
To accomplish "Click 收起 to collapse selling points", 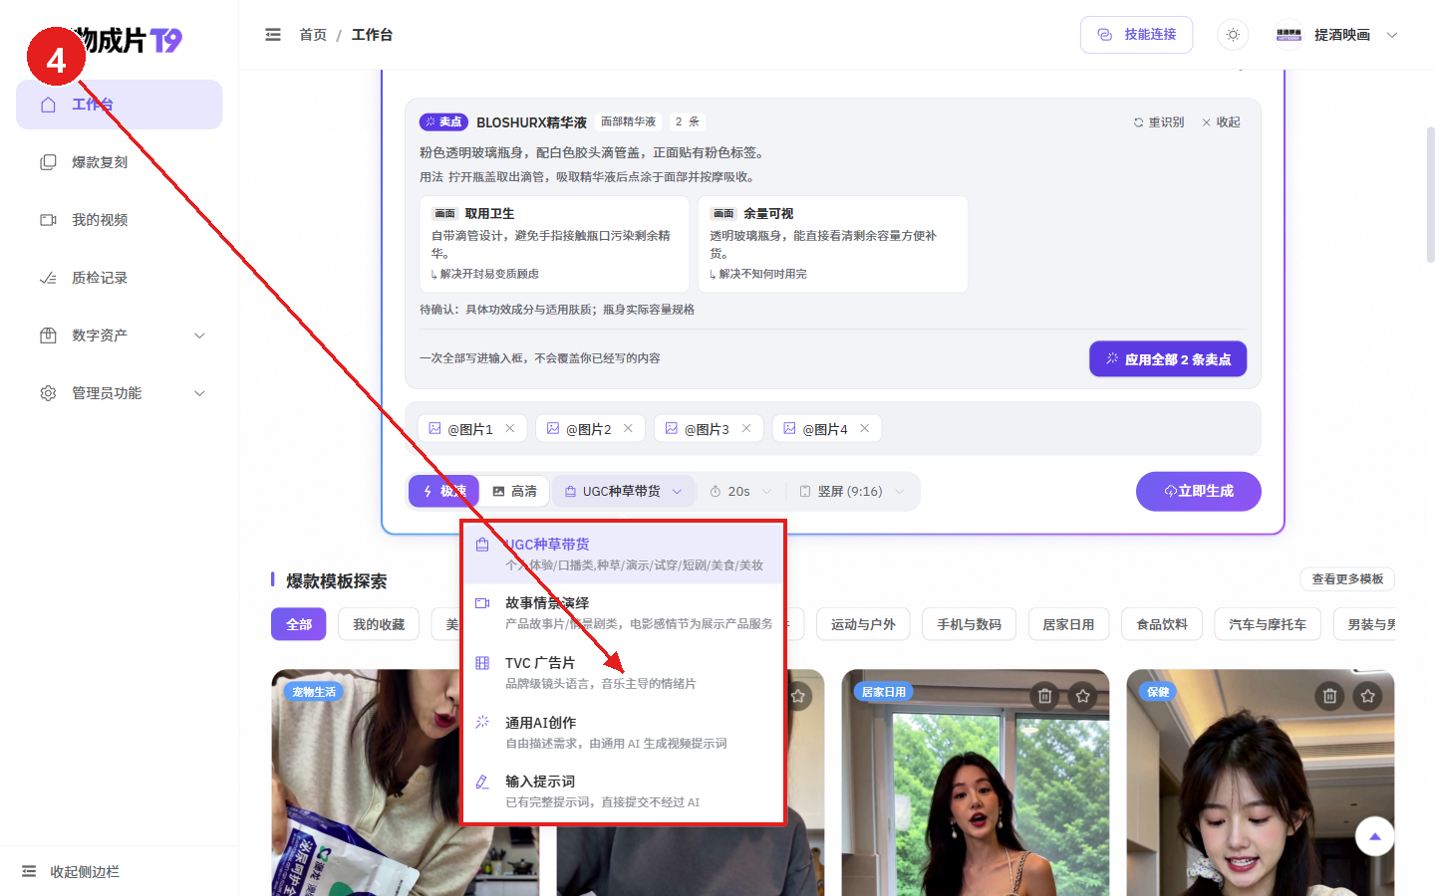I will (1221, 122).
